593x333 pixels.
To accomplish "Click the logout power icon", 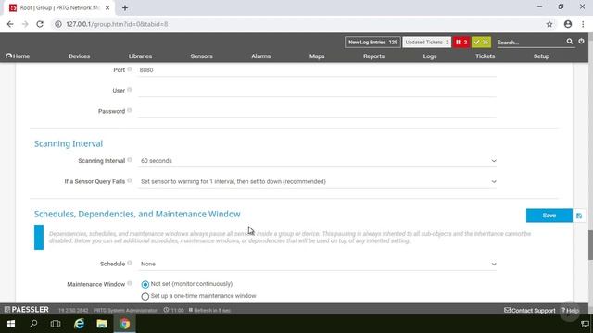I will [x=581, y=41].
